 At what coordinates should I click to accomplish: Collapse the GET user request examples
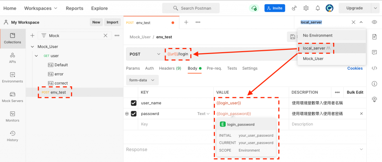[37, 56]
